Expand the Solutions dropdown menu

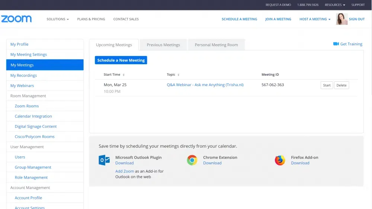coord(58,19)
